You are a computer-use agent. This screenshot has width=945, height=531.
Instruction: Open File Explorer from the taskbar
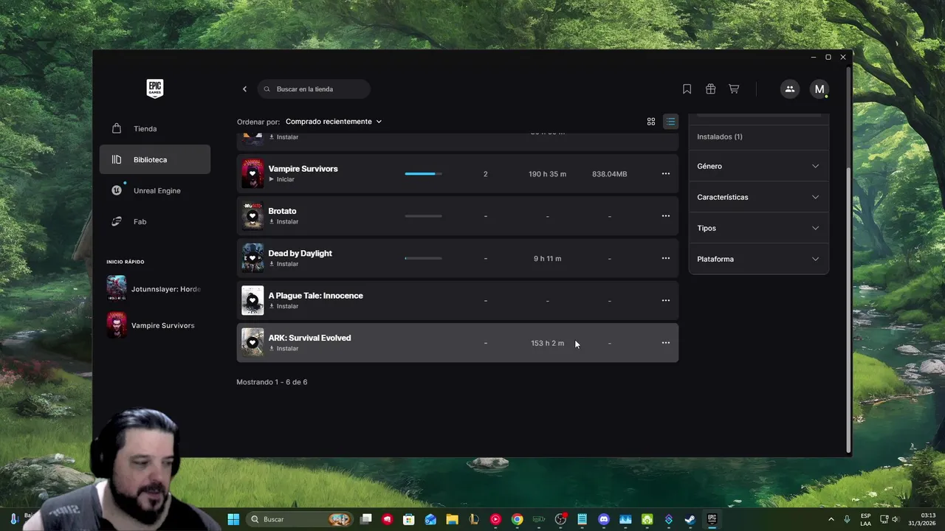[x=452, y=519]
